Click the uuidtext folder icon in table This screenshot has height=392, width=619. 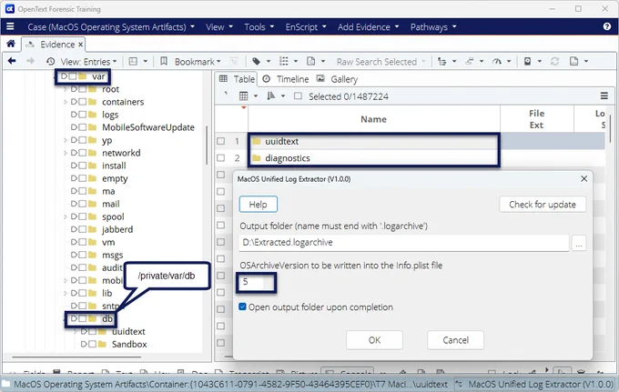tap(257, 141)
